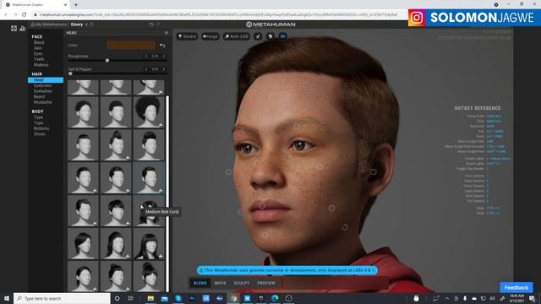Click the redo arrow in the header
This screenshot has width=541, height=304.
[158, 24]
